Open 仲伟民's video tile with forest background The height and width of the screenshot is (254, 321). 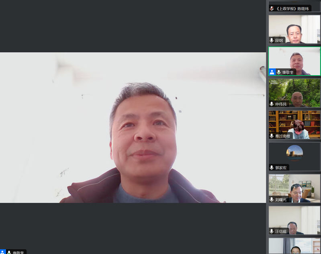coord(294,92)
